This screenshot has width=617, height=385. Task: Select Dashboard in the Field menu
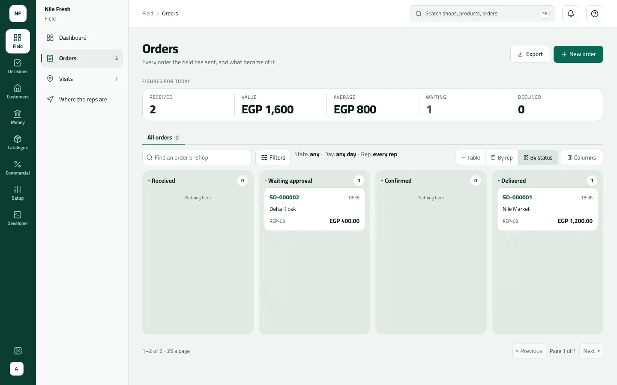(82, 38)
